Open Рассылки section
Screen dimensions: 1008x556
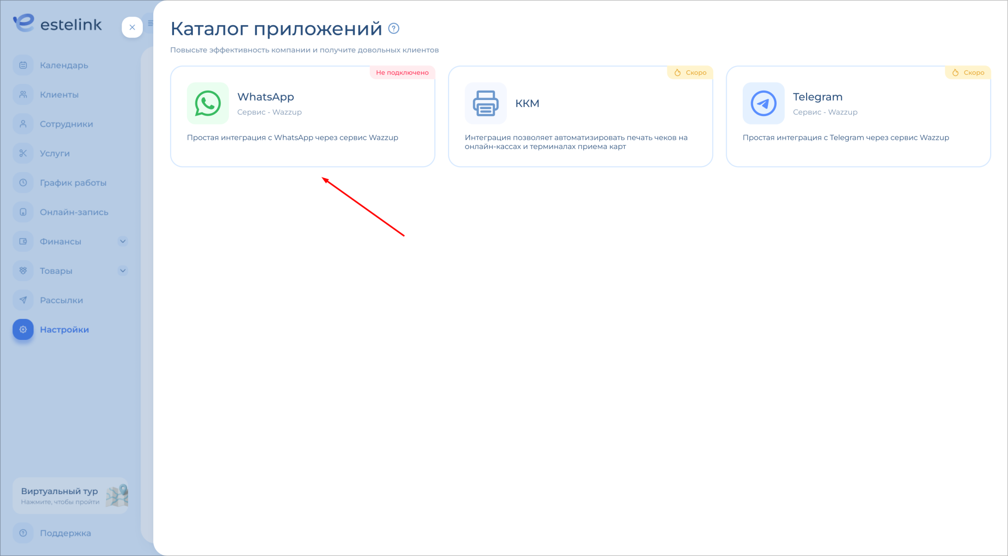coord(62,300)
